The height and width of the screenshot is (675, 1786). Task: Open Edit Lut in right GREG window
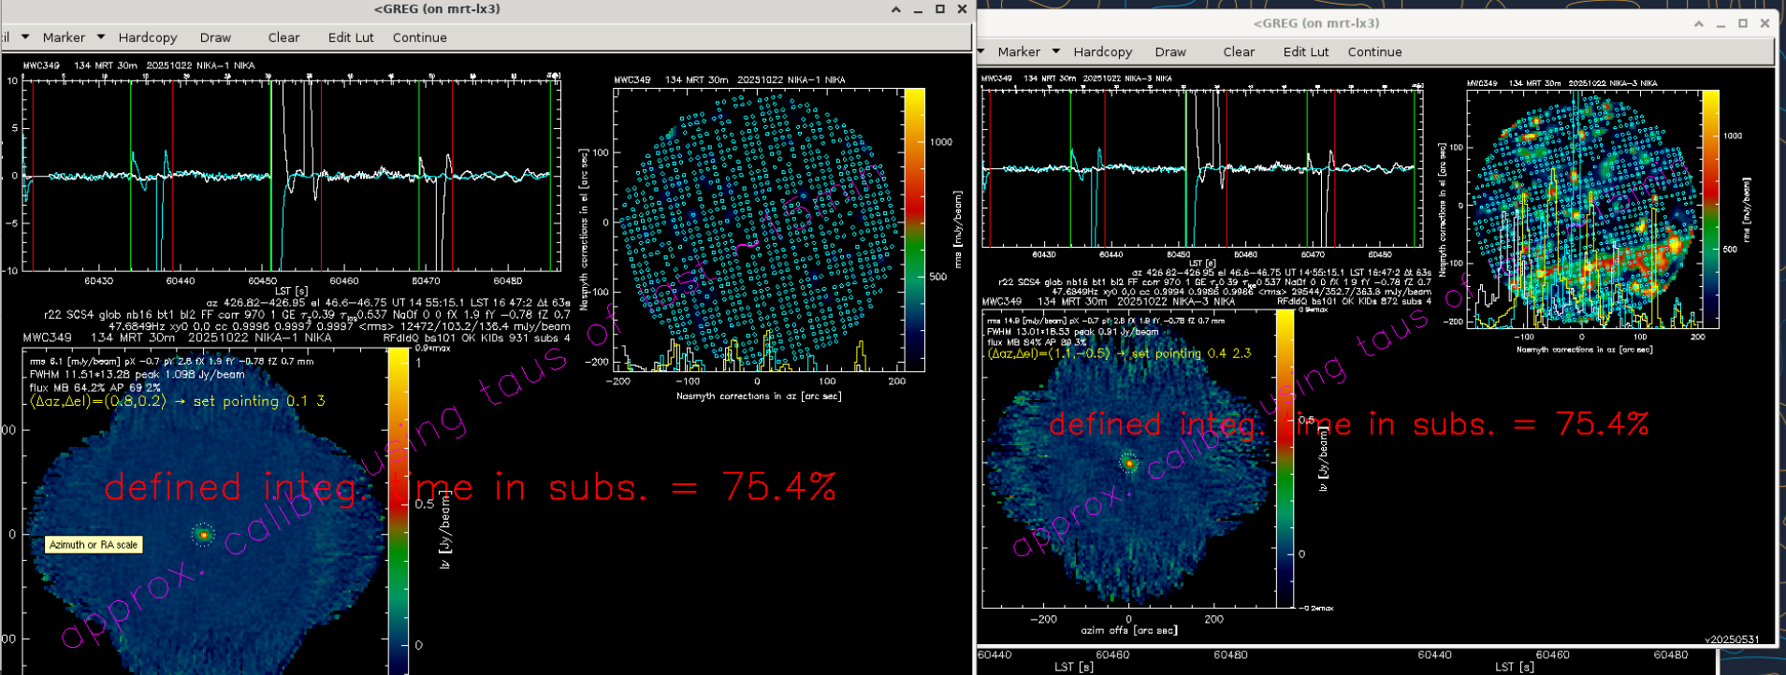(1305, 52)
